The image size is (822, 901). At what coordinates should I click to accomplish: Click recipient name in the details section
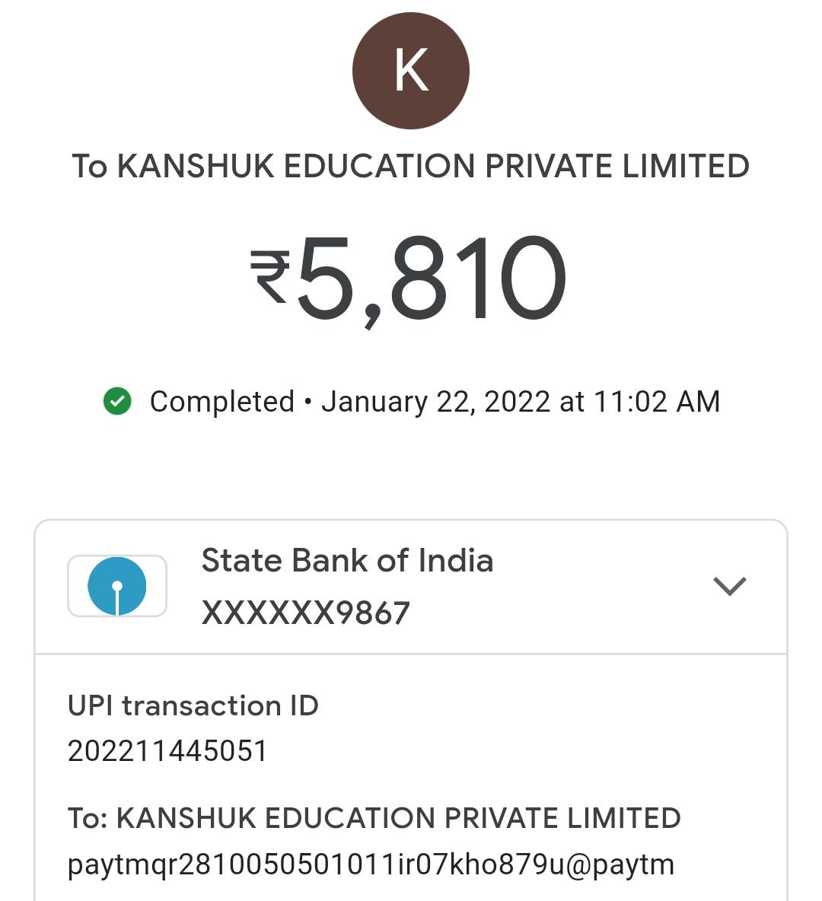[398, 818]
